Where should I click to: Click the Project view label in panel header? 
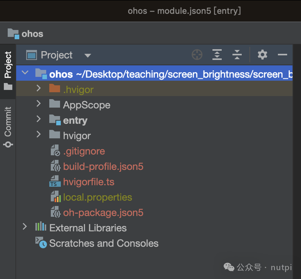pyautogui.click(x=57, y=55)
